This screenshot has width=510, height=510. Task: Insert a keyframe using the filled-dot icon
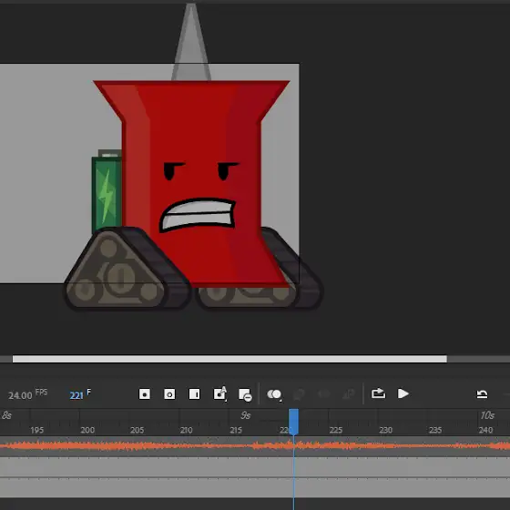[x=145, y=394]
